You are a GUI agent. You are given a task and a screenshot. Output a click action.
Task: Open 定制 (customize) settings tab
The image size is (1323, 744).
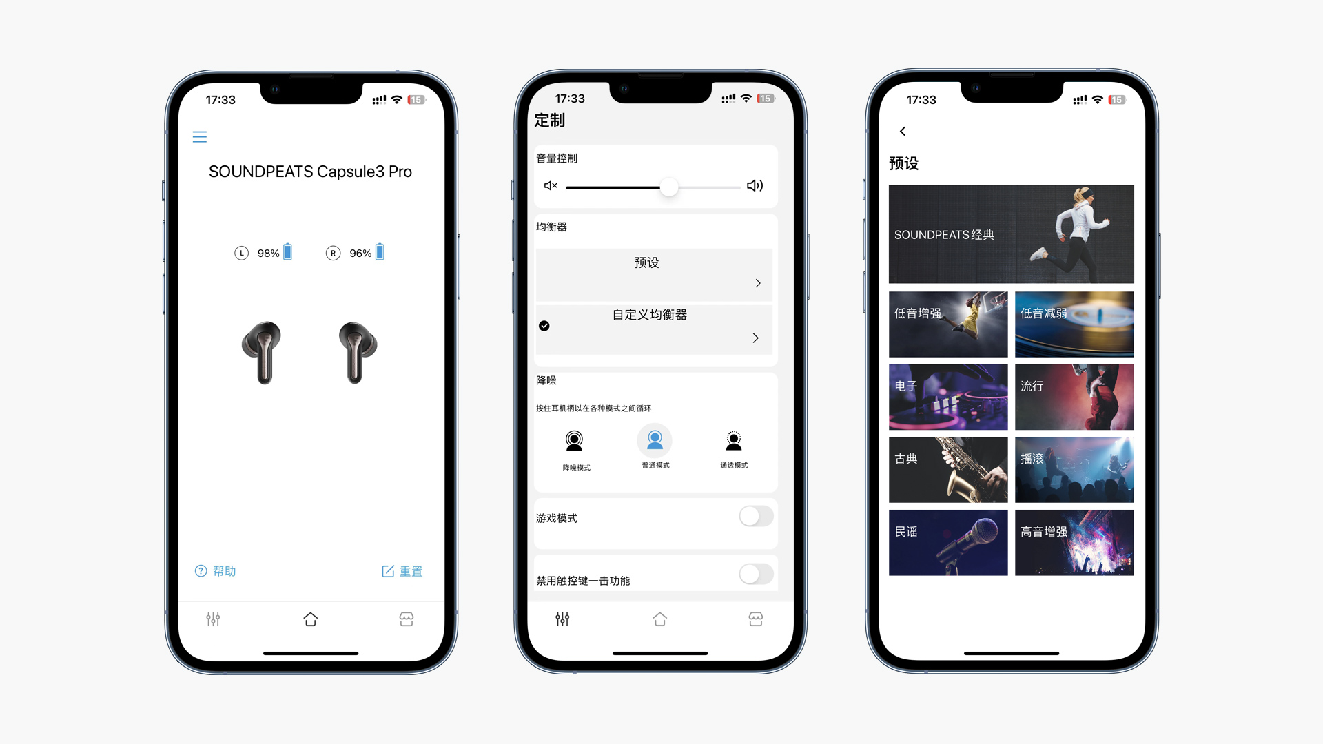click(x=212, y=618)
